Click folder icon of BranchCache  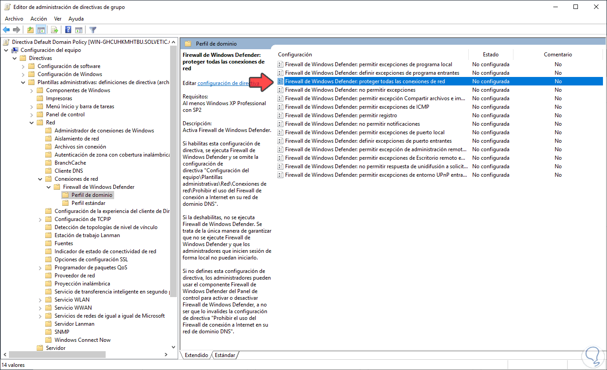pos(49,163)
